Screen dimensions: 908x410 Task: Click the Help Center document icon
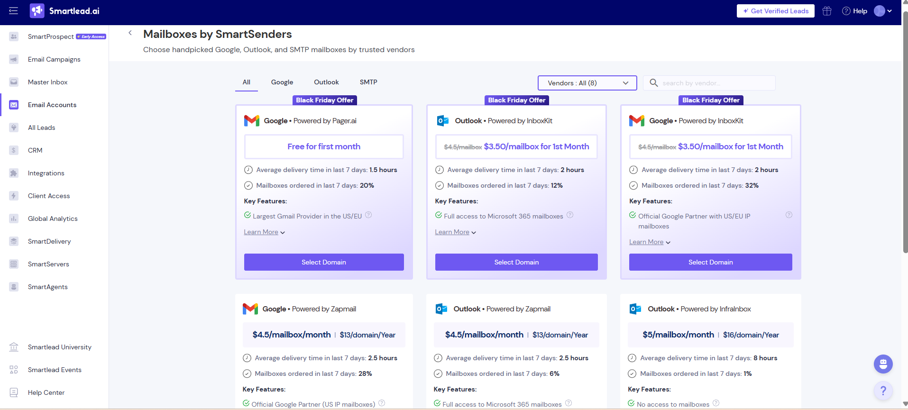(14, 392)
